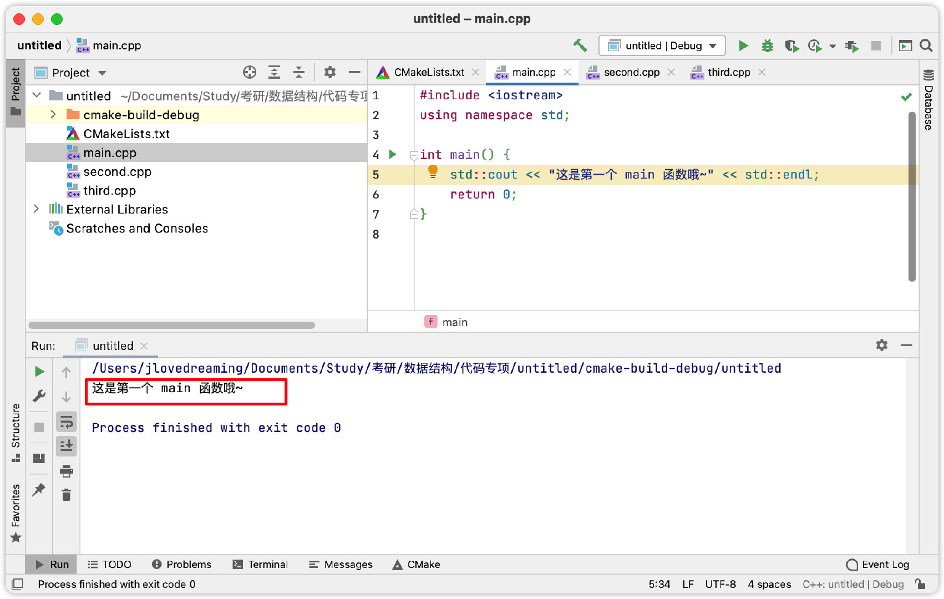Viewport: 944px width, 599px height.
Task: Expand the cmake-build-debug folder
Action: pyautogui.click(x=53, y=115)
